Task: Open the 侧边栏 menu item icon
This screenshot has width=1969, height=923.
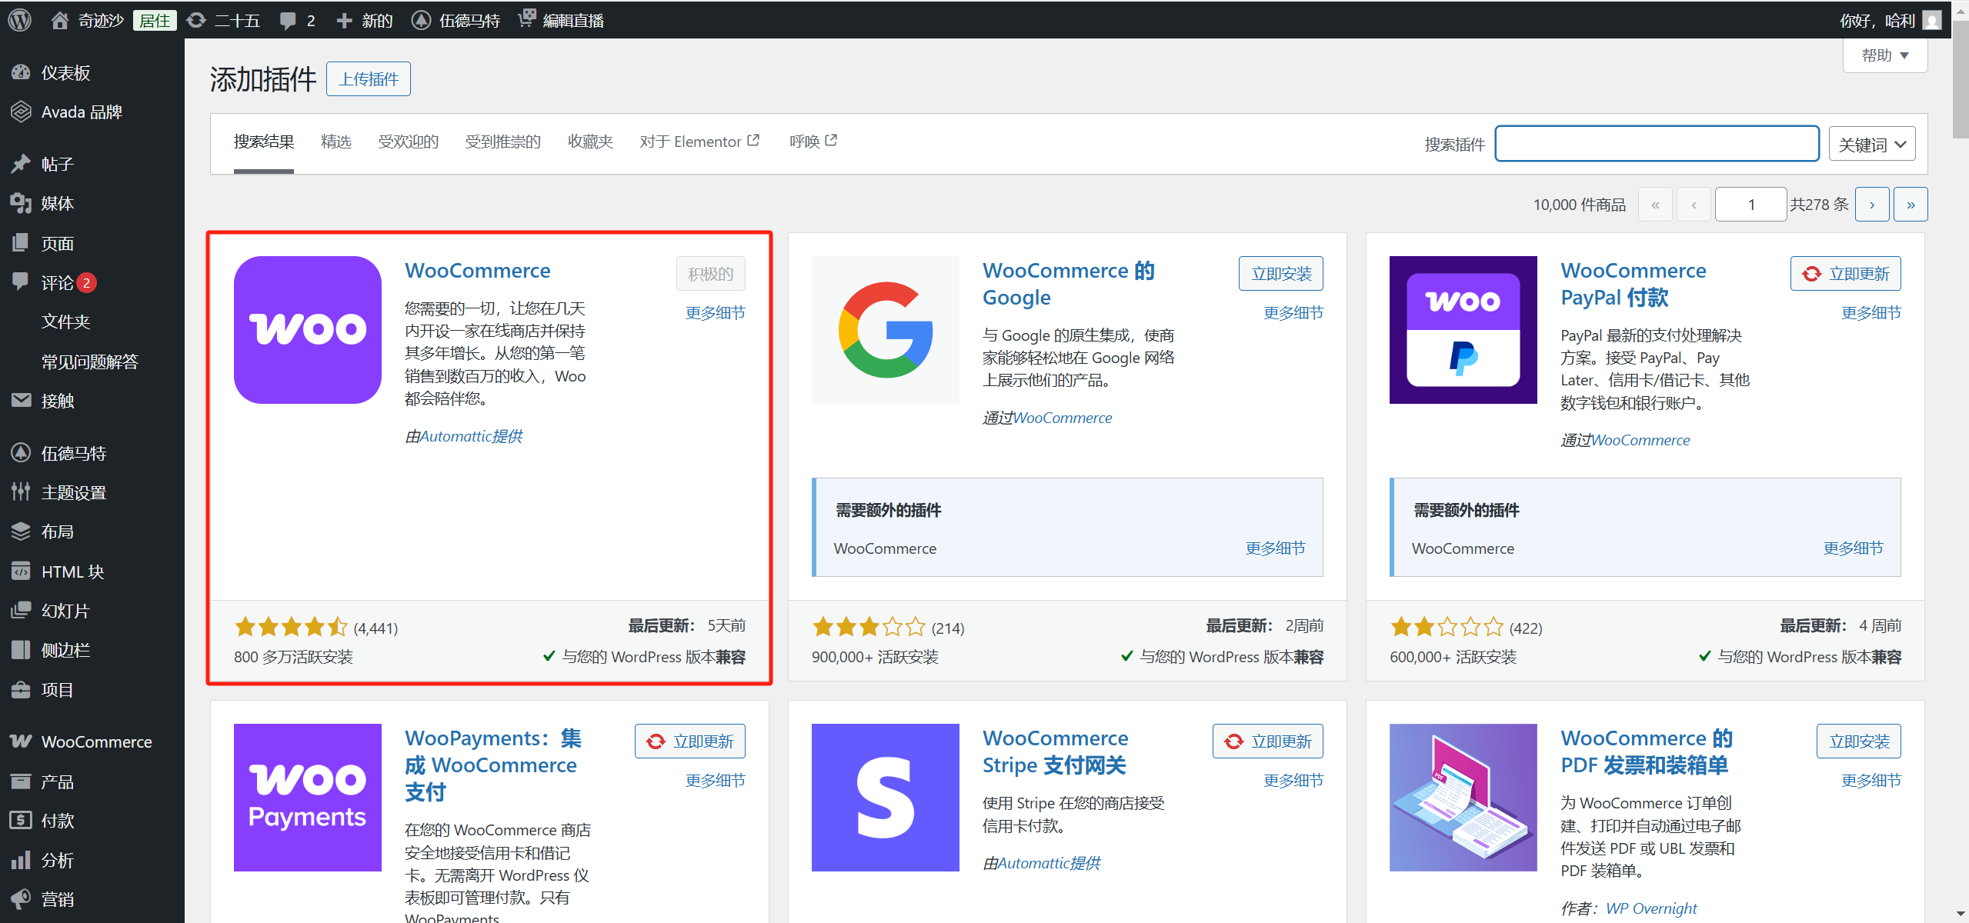Action: tap(22, 649)
